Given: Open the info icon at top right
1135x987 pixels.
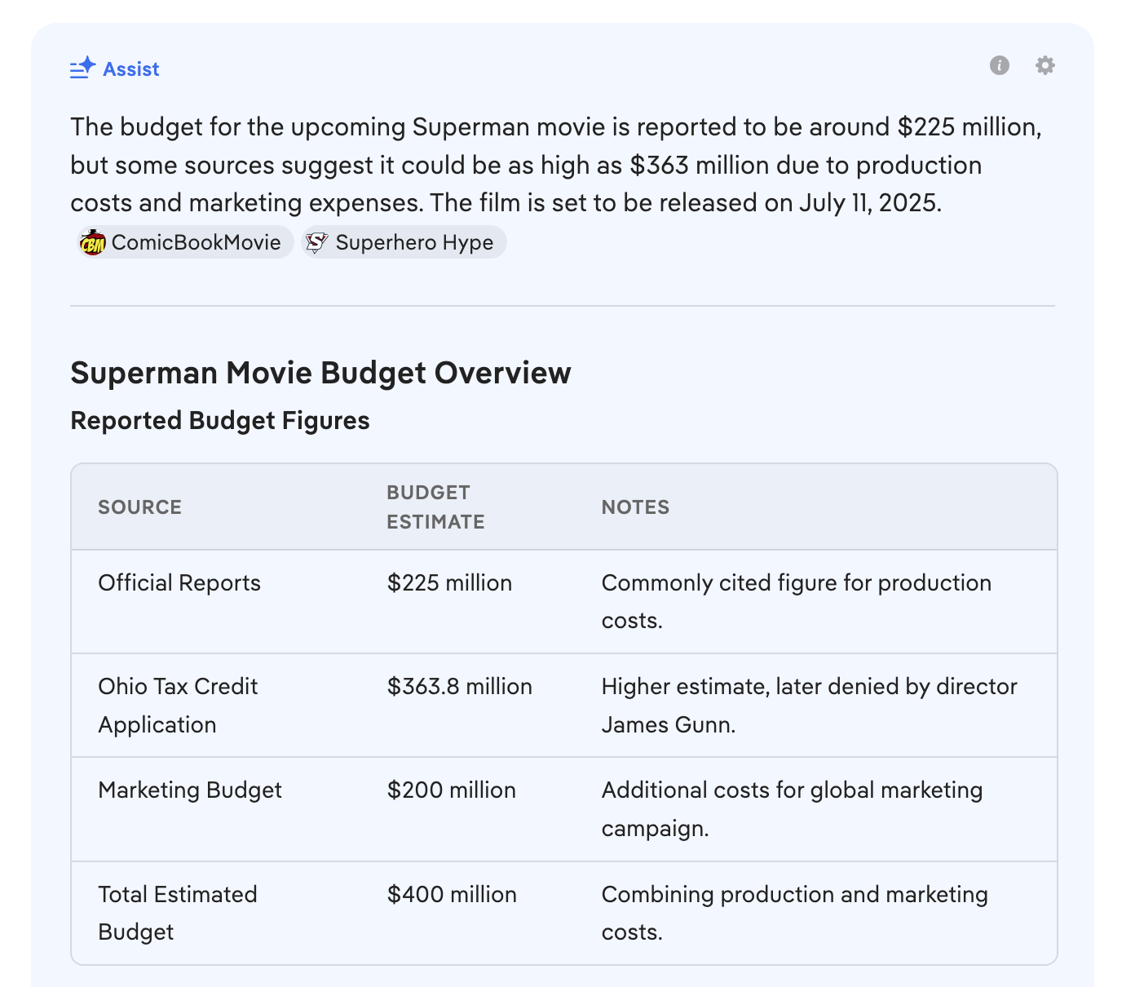Looking at the screenshot, I should [x=1000, y=65].
